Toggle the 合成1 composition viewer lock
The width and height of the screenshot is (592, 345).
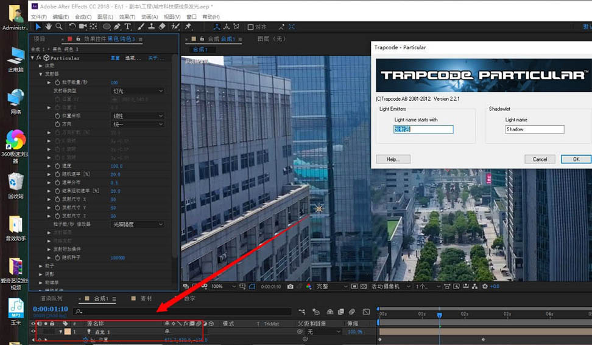pyautogui.click(x=202, y=39)
